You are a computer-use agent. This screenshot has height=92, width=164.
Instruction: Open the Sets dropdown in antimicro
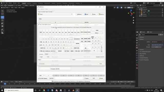[41, 75]
